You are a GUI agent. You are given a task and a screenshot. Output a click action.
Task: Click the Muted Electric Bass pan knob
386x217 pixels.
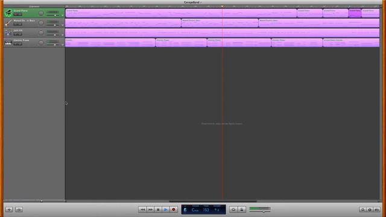[x=41, y=23]
